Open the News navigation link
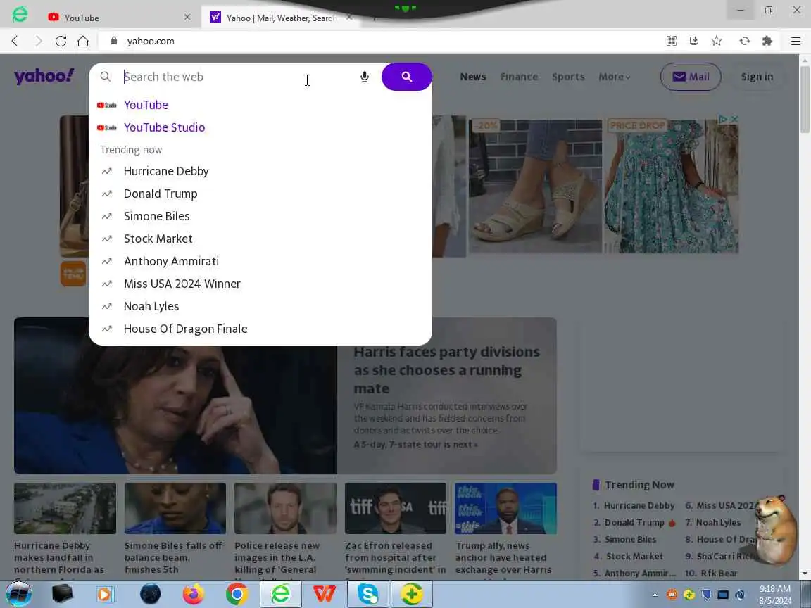Viewport: 811px width, 608px height. 473,77
